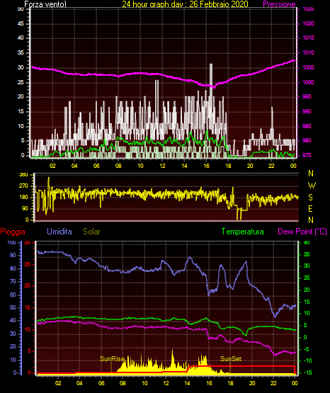Click the red 'Pioggia' legend label

click(13, 232)
